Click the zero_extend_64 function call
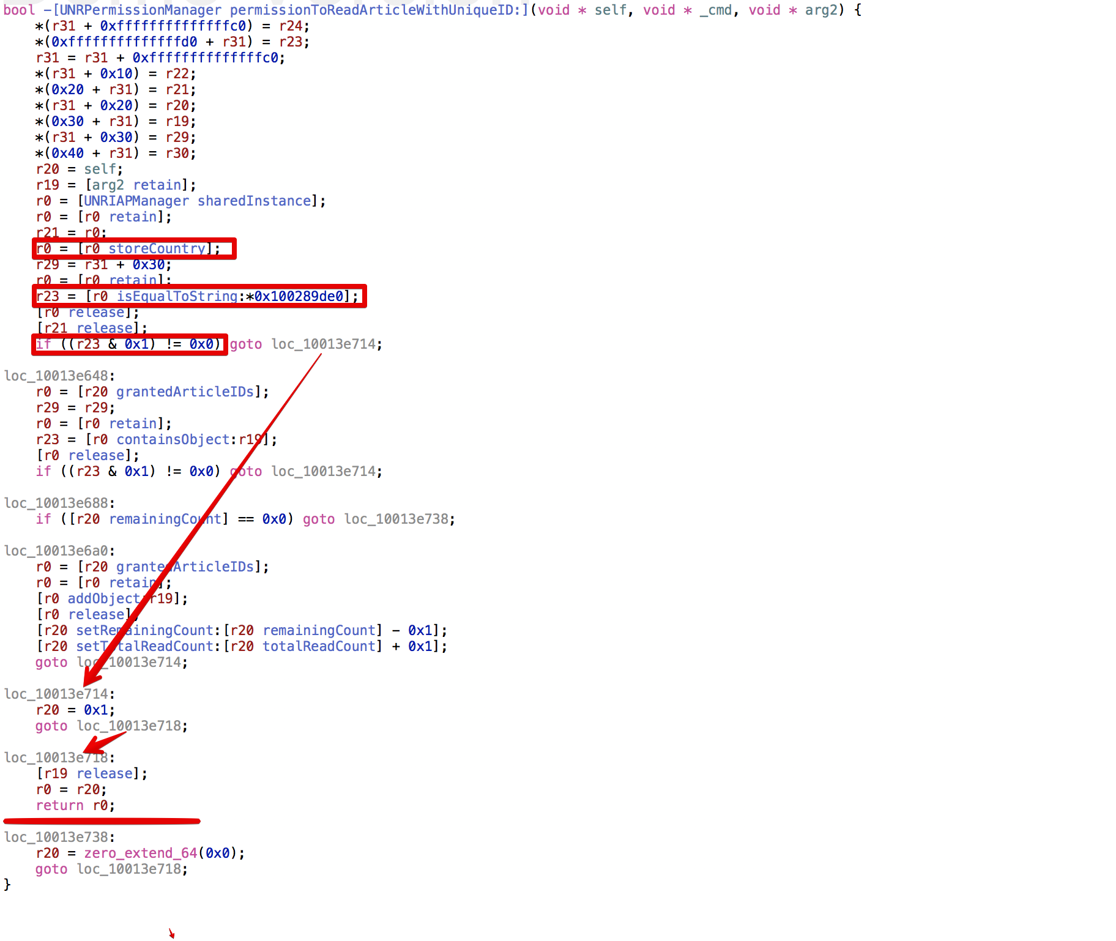 [141, 853]
